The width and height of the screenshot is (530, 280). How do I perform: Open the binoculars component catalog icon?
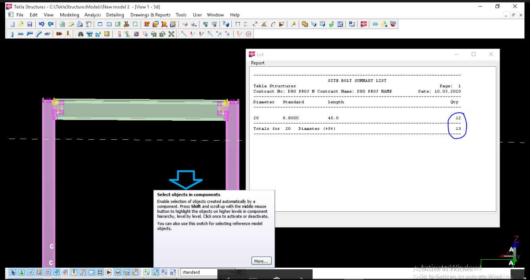click(x=81, y=35)
